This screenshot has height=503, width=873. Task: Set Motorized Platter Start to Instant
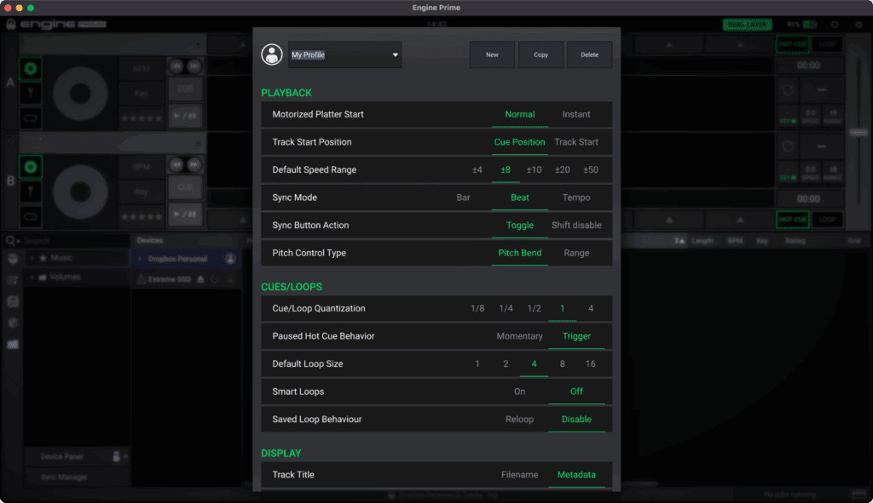(576, 114)
